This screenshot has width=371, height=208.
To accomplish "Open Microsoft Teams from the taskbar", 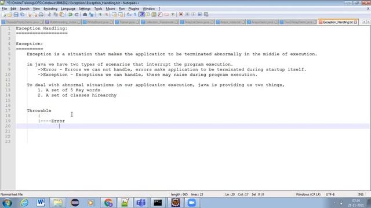I will pyautogui.click(x=141, y=203).
